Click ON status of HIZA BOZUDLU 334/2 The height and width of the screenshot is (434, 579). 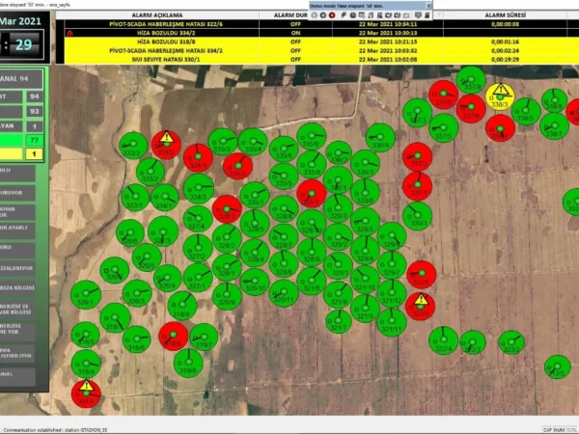[295, 32]
